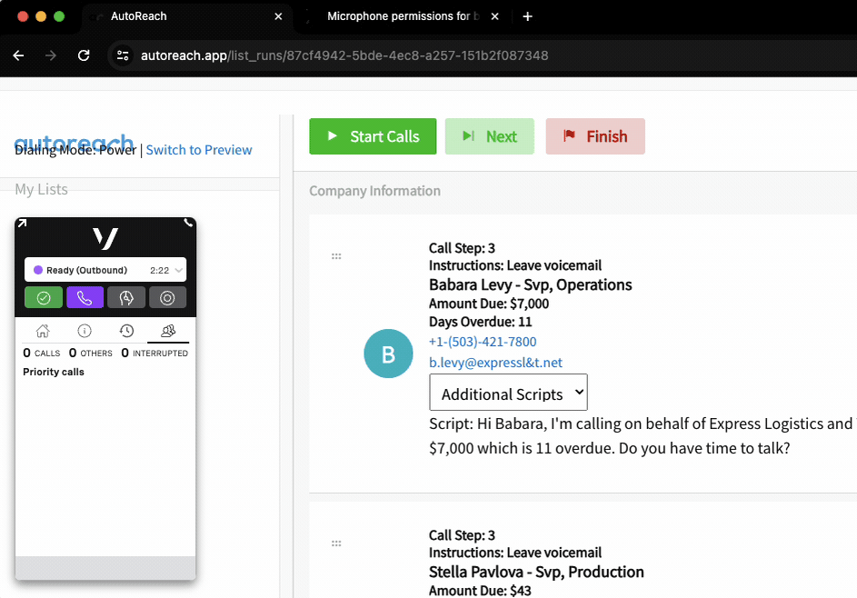The image size is (857, 598).
Task: Click the browser forward arrow
Action: tap(51, 55)
